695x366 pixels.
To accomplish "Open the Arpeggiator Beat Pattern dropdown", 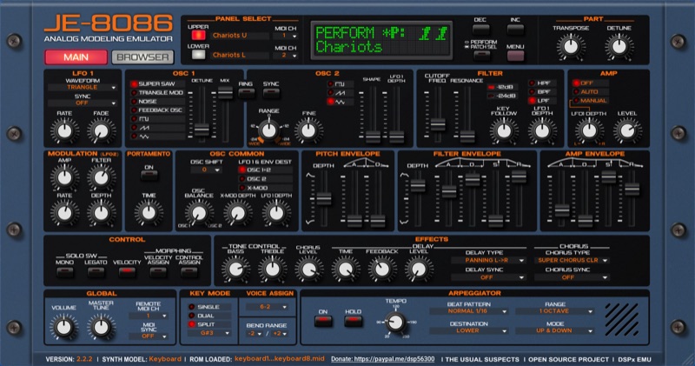I will 468,311.
